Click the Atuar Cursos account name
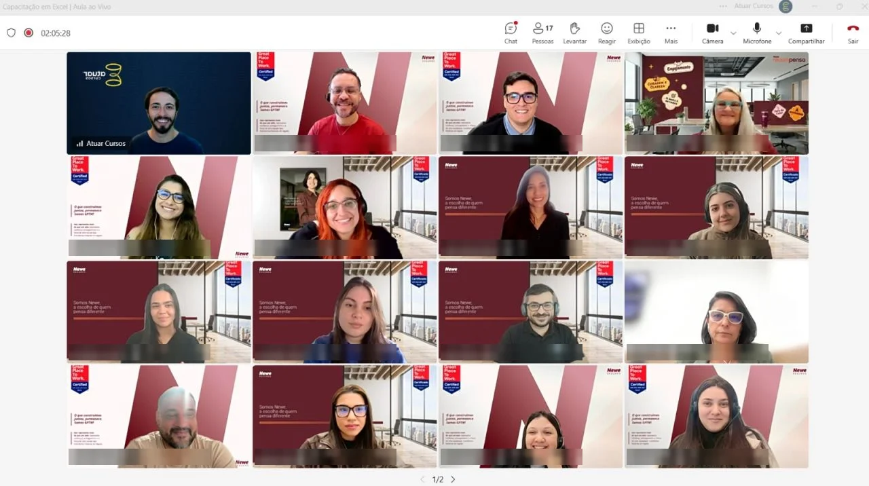This screenshot has height=486, width=869. pos(754,6)
